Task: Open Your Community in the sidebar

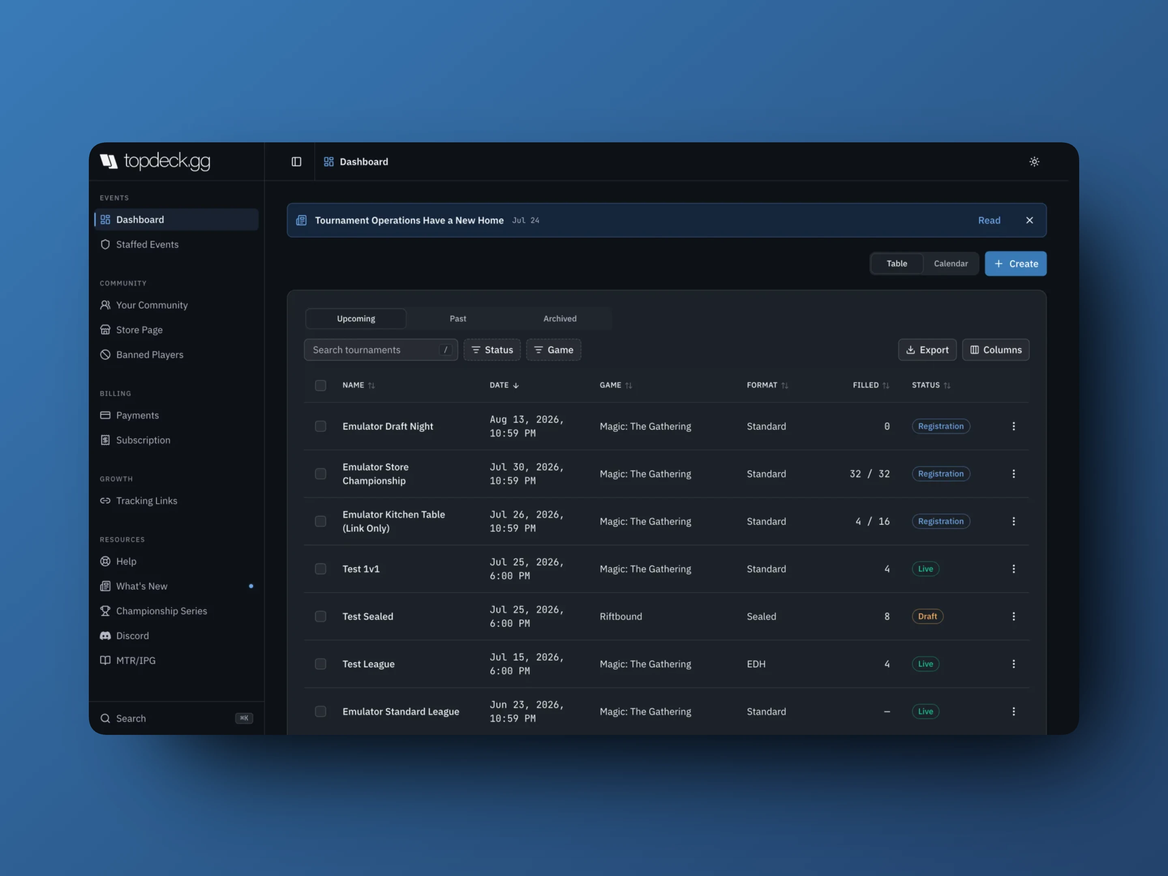Action: pos(176,305)
